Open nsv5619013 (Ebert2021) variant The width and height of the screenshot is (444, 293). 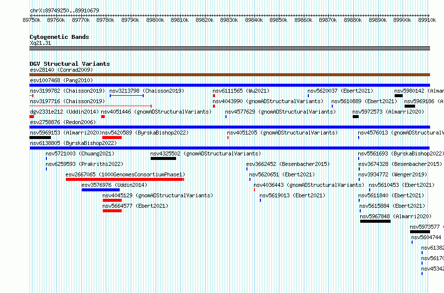292,195
